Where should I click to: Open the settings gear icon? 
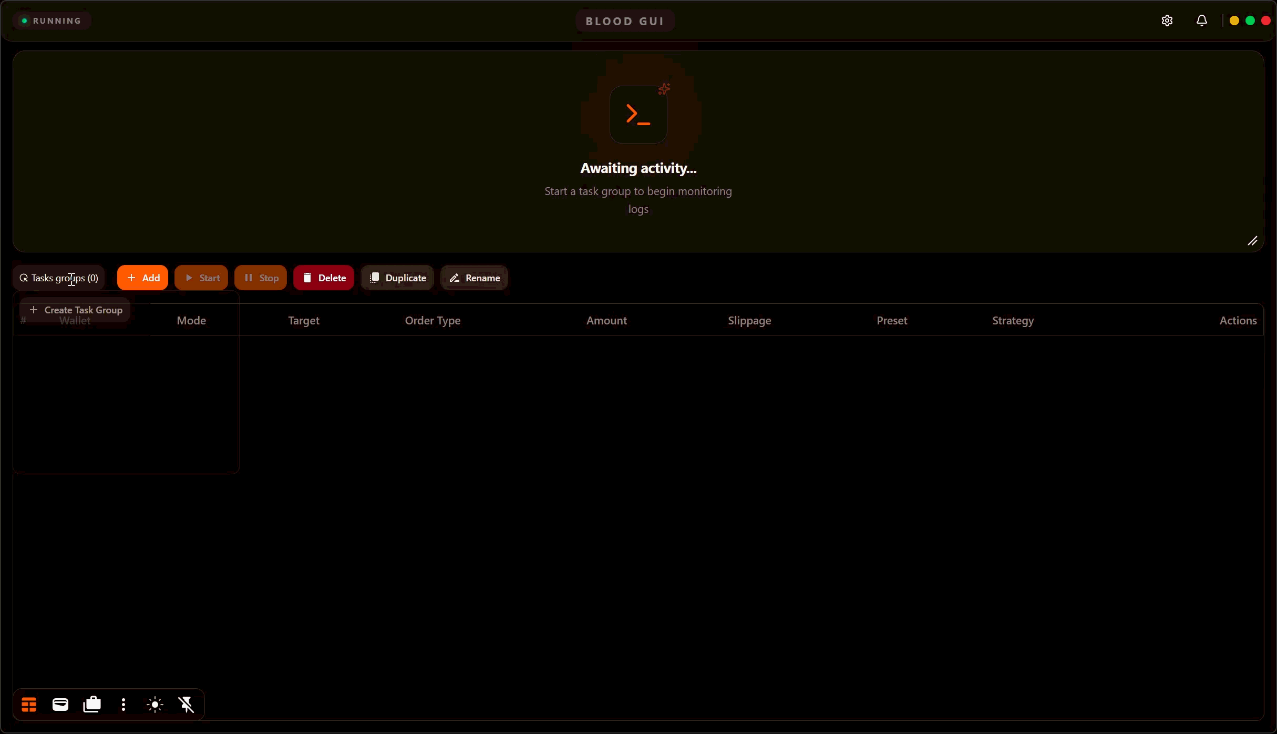coord(1167,21)
